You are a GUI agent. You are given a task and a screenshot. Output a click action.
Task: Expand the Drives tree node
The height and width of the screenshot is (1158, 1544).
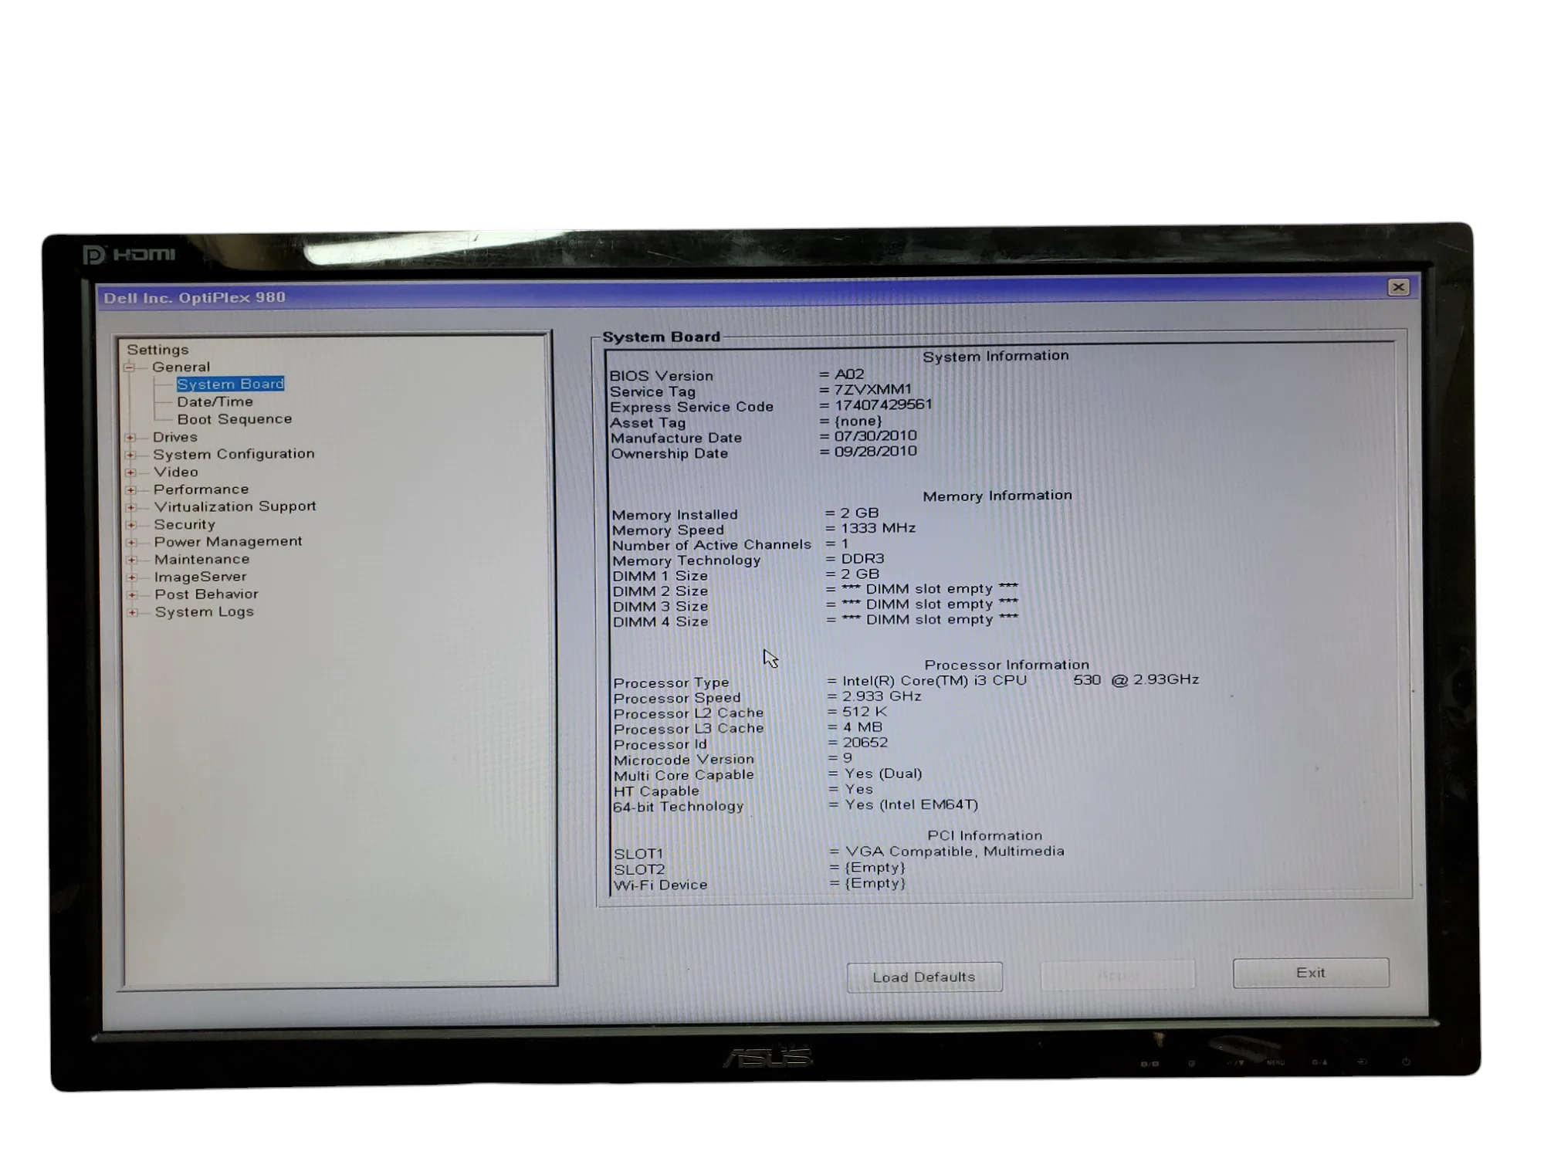pos(130,438)
